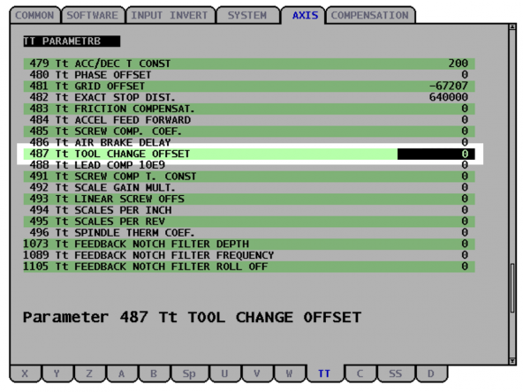Go to the SYSTEM tab
Screen dimensions: 523x392
[247, 15]
